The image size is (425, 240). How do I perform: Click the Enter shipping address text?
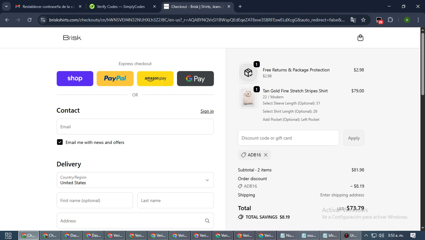342,195
